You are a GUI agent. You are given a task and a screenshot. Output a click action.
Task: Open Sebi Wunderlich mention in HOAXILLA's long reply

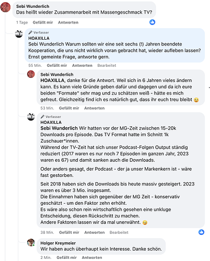[59, 128]
